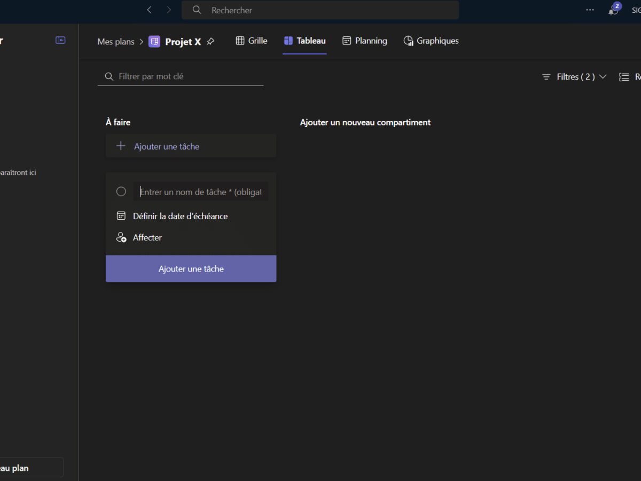
Task: Click the purple Ajouter une tâche button
Action: (x=191, y=269)
